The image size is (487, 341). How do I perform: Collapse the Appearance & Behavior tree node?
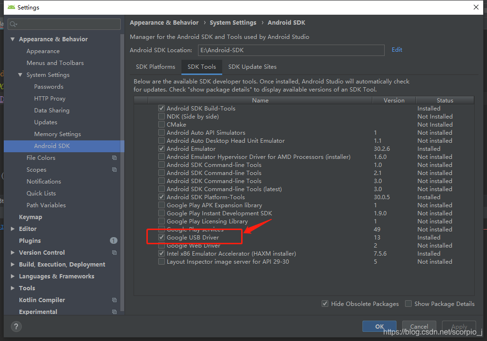click(x=13, y=39)
